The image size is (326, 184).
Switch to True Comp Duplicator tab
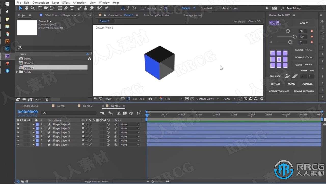156,15
